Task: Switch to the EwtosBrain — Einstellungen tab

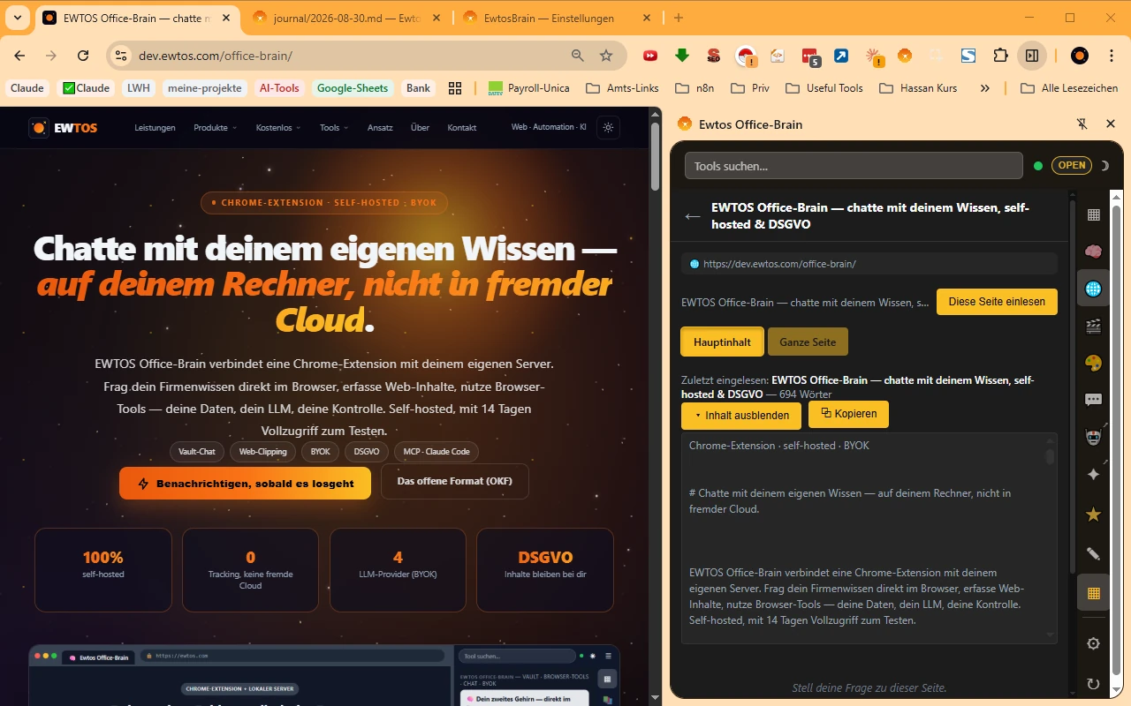Action: click(x=558, y=18)
